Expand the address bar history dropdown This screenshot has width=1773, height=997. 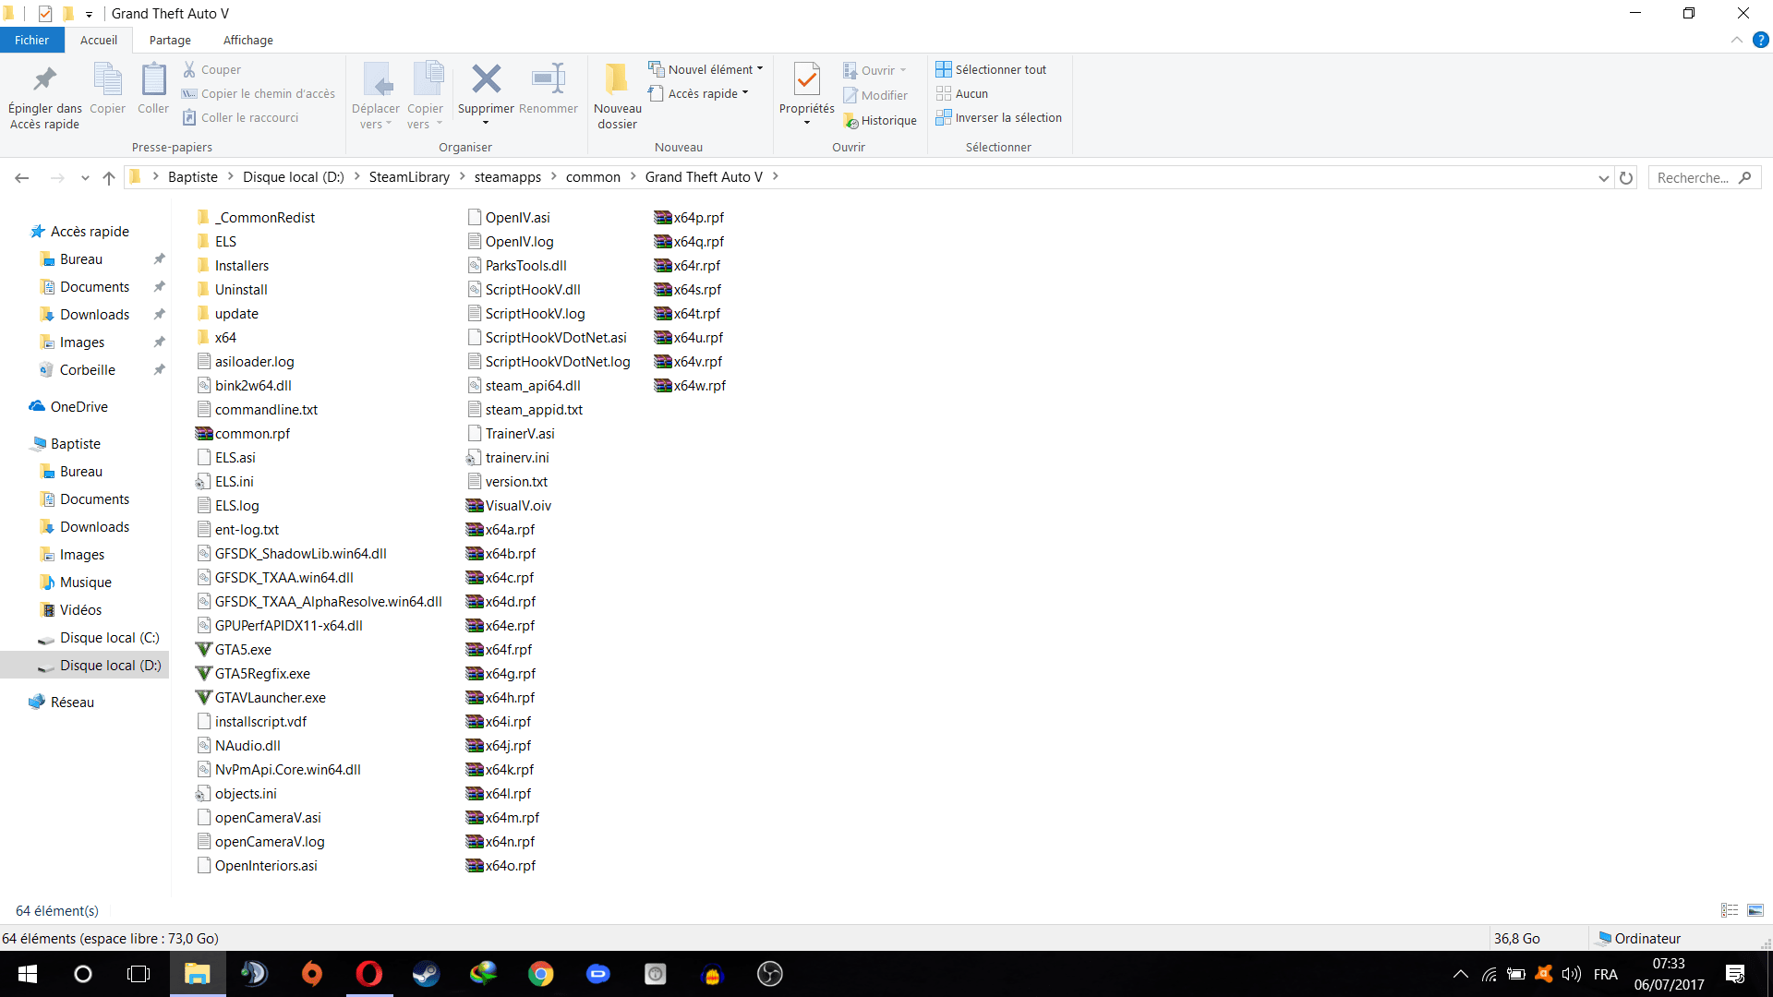(1604, 177)
